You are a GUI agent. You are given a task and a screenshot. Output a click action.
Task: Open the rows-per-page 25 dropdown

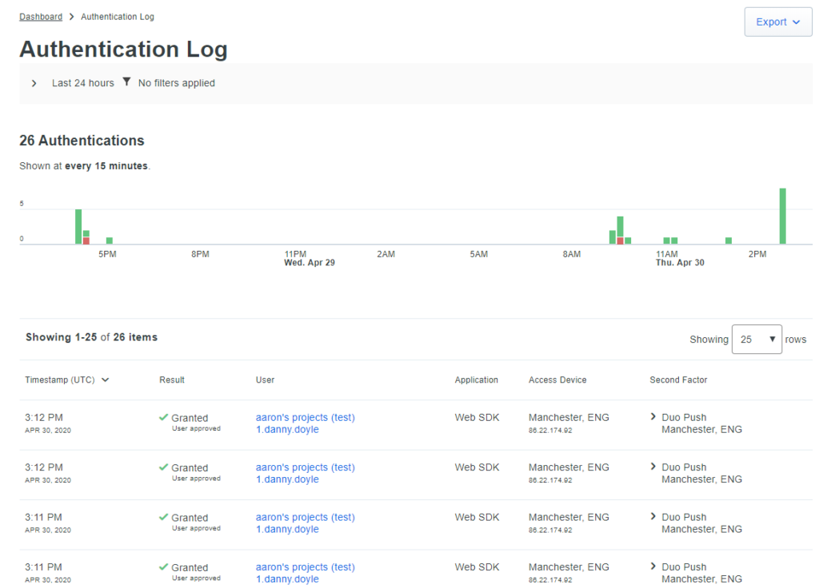[757, 339]
